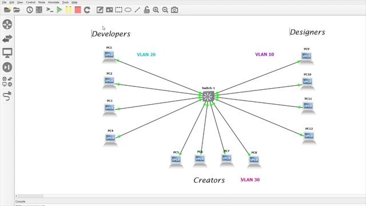The height and width of the screenshot is (206, 366).
Task: Click the Open project folder icon
Action: (17, 10)
